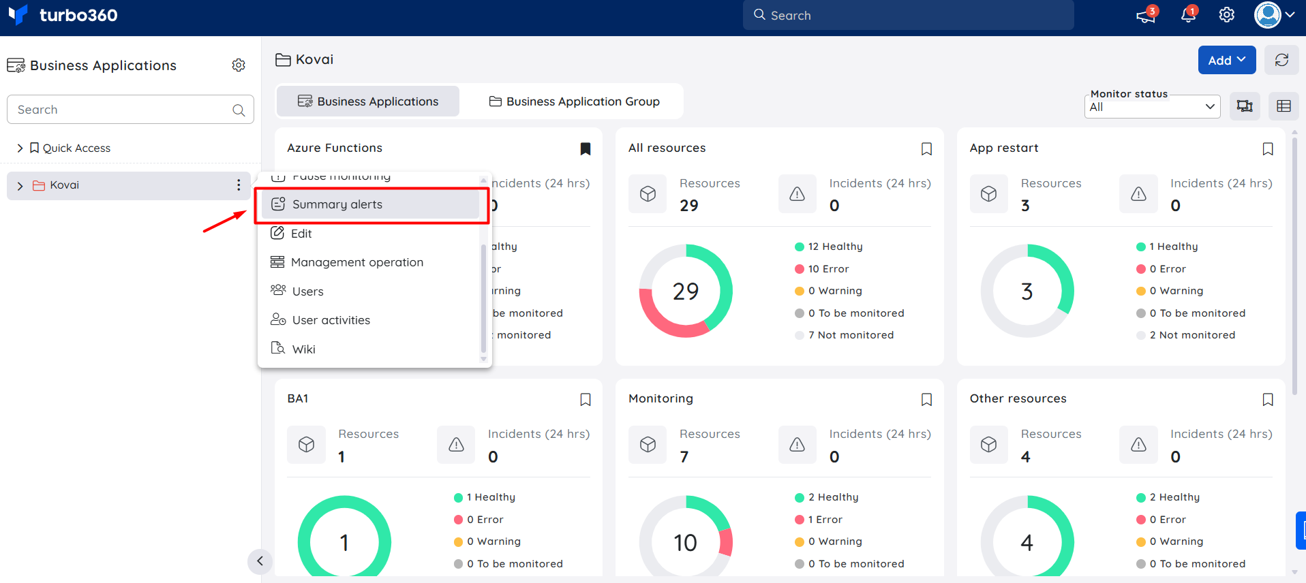Click the BA1 incidents warning icon
Screen dimensions: 1306x583
[456, 445]
